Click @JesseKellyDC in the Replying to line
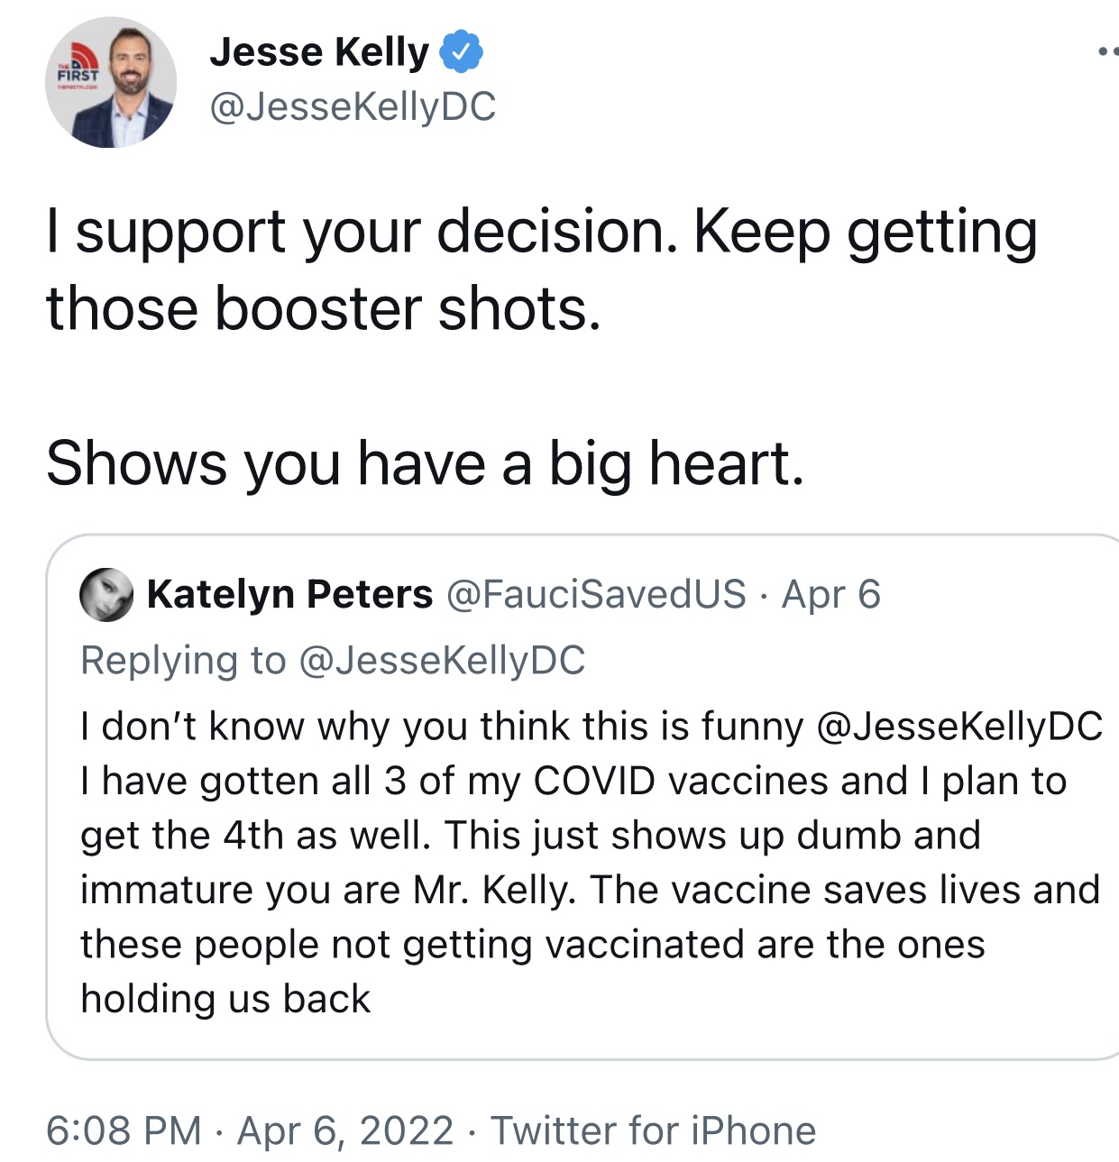This screenshot has height=1162, width=1119. click(441, 660)
